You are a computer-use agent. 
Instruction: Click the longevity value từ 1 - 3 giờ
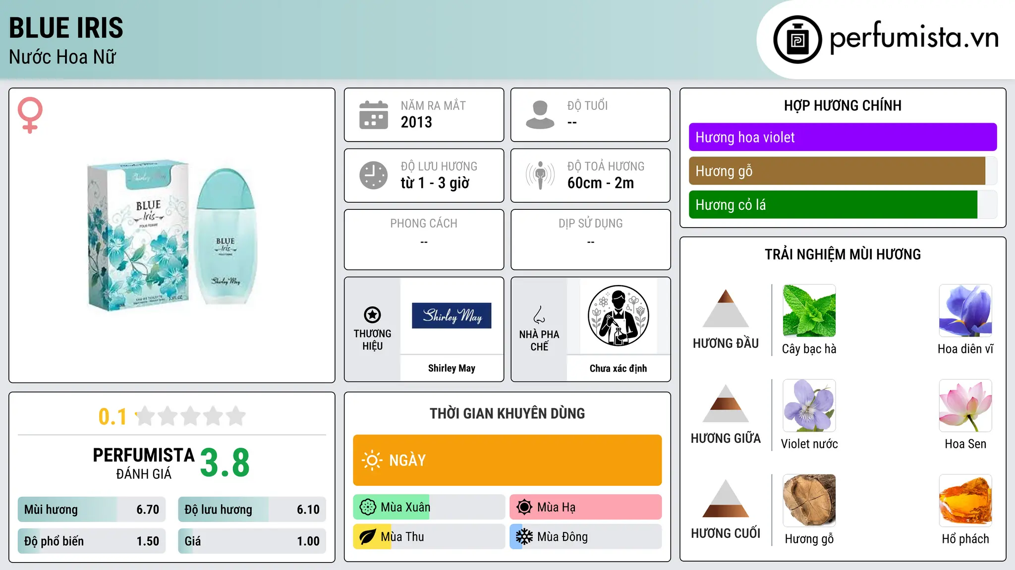[435, 183]
